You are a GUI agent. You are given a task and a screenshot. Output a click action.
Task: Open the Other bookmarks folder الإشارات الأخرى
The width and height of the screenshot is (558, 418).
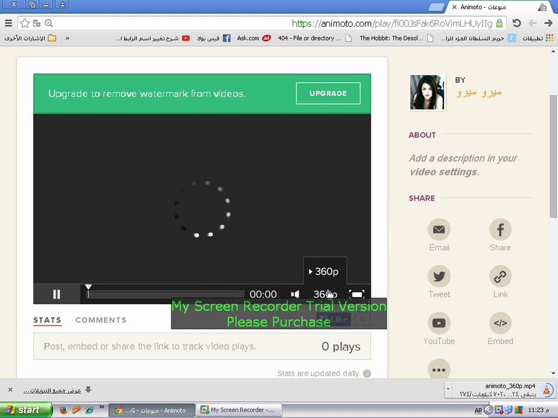[x=31, y=38]
